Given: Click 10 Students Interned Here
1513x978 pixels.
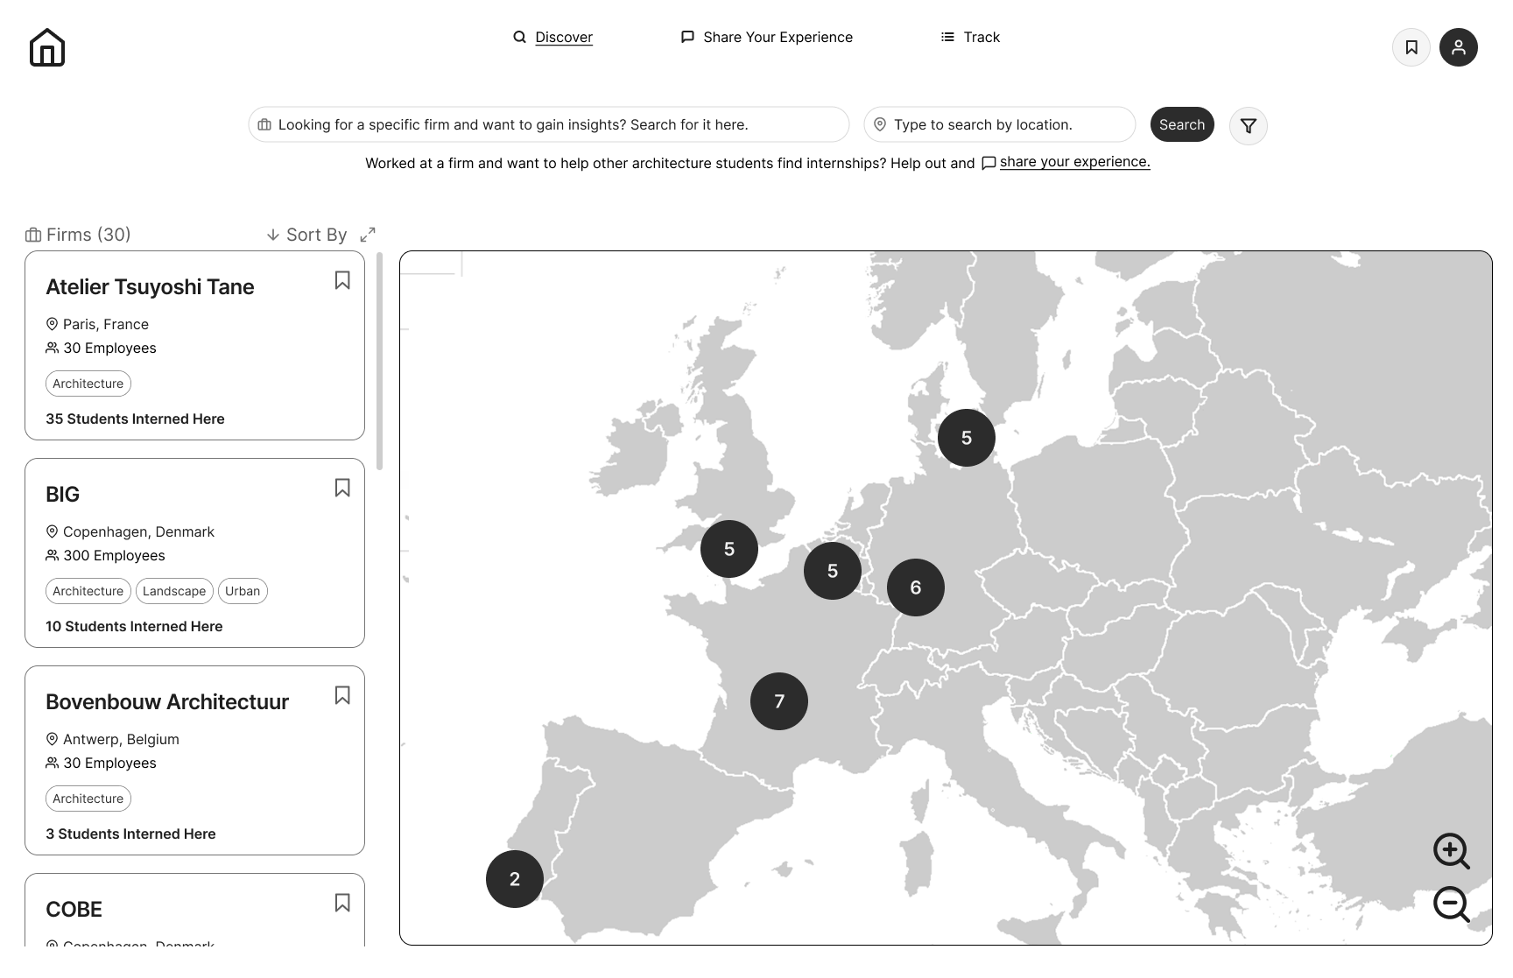Looking at the screenshot, I should coord(134,626).
